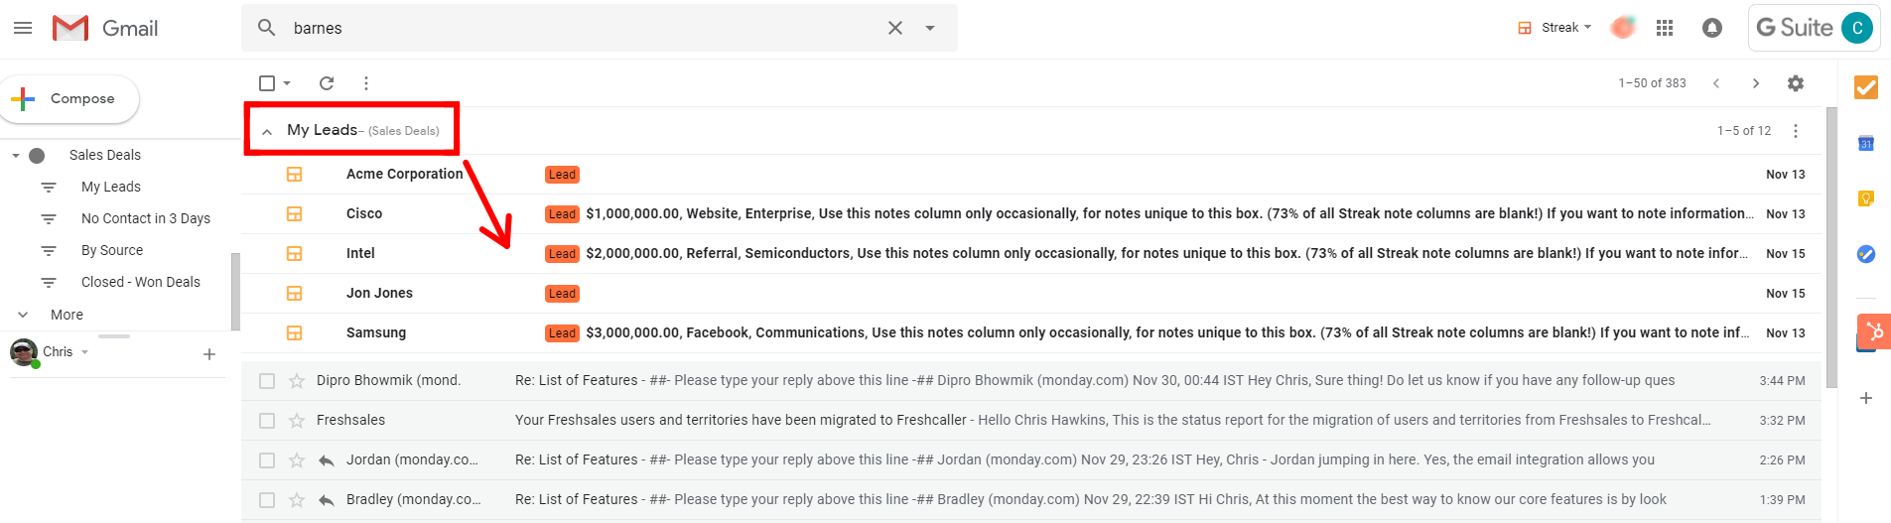Image resolution: width=1891 pixels, height=523 pixels.
Task: Open the HubSpot sidebar icon
Action: click(x=1874, y=331)
